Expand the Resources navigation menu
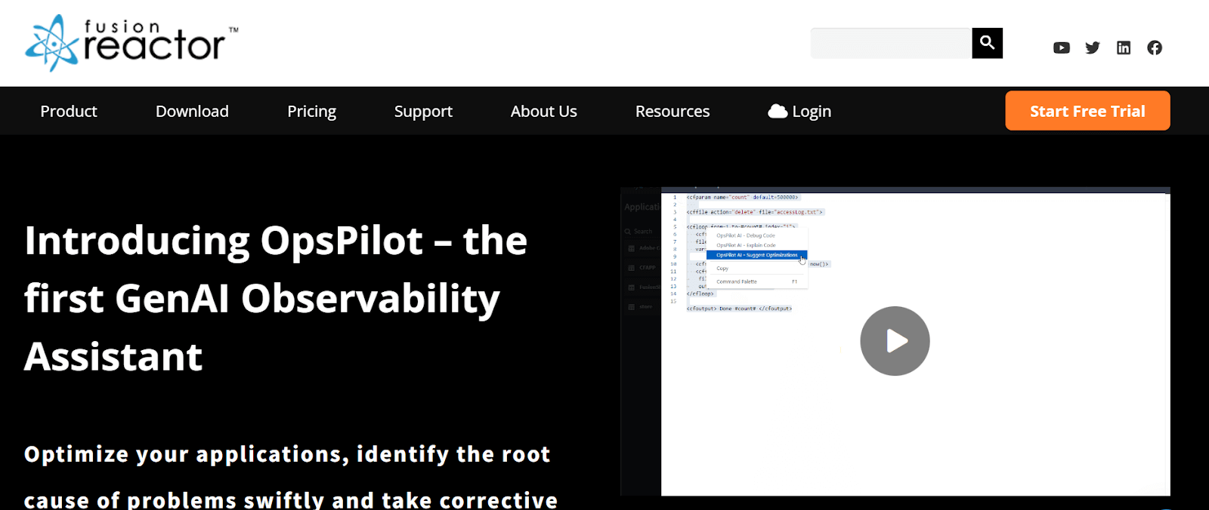The image size is (1209, 510). (x=673, y=112)
